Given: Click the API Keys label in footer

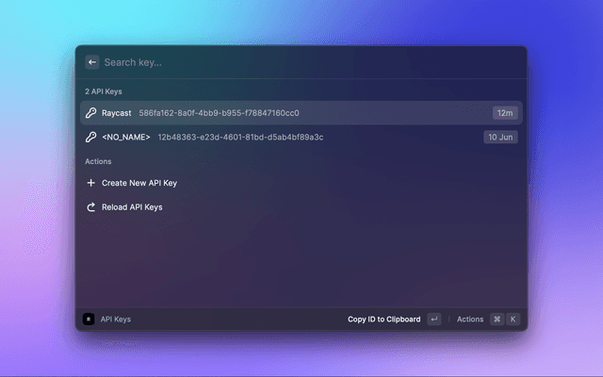Looking at the screenshot, I should [116, 320].
